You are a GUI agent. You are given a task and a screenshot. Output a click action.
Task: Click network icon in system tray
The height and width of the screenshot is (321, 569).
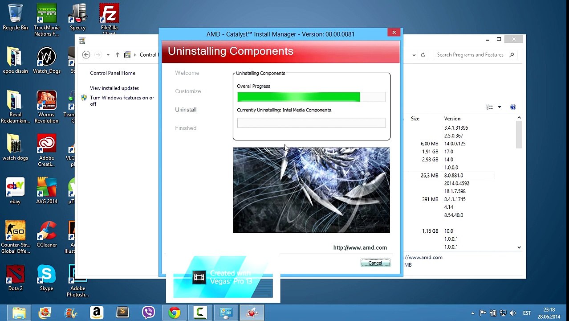point(503,313)
